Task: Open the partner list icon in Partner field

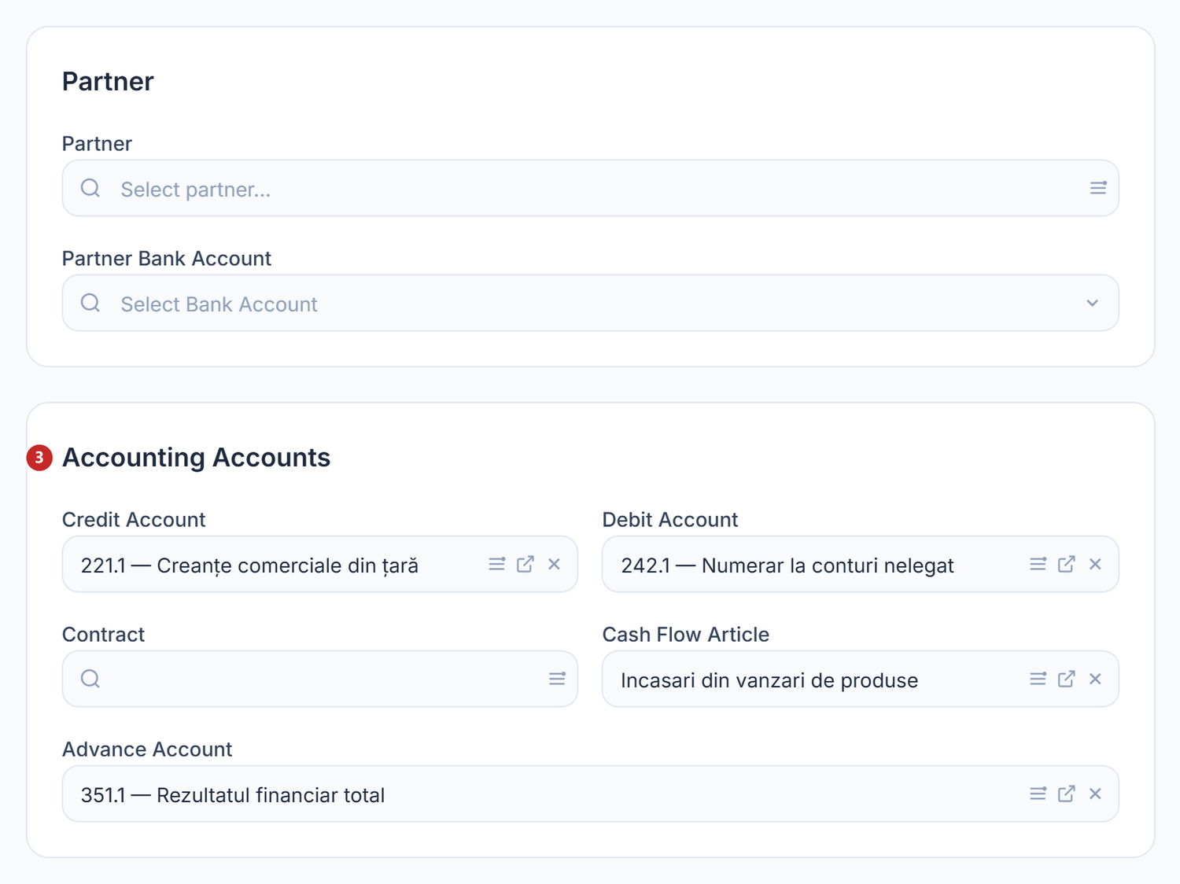Action: pos(1098,188)
